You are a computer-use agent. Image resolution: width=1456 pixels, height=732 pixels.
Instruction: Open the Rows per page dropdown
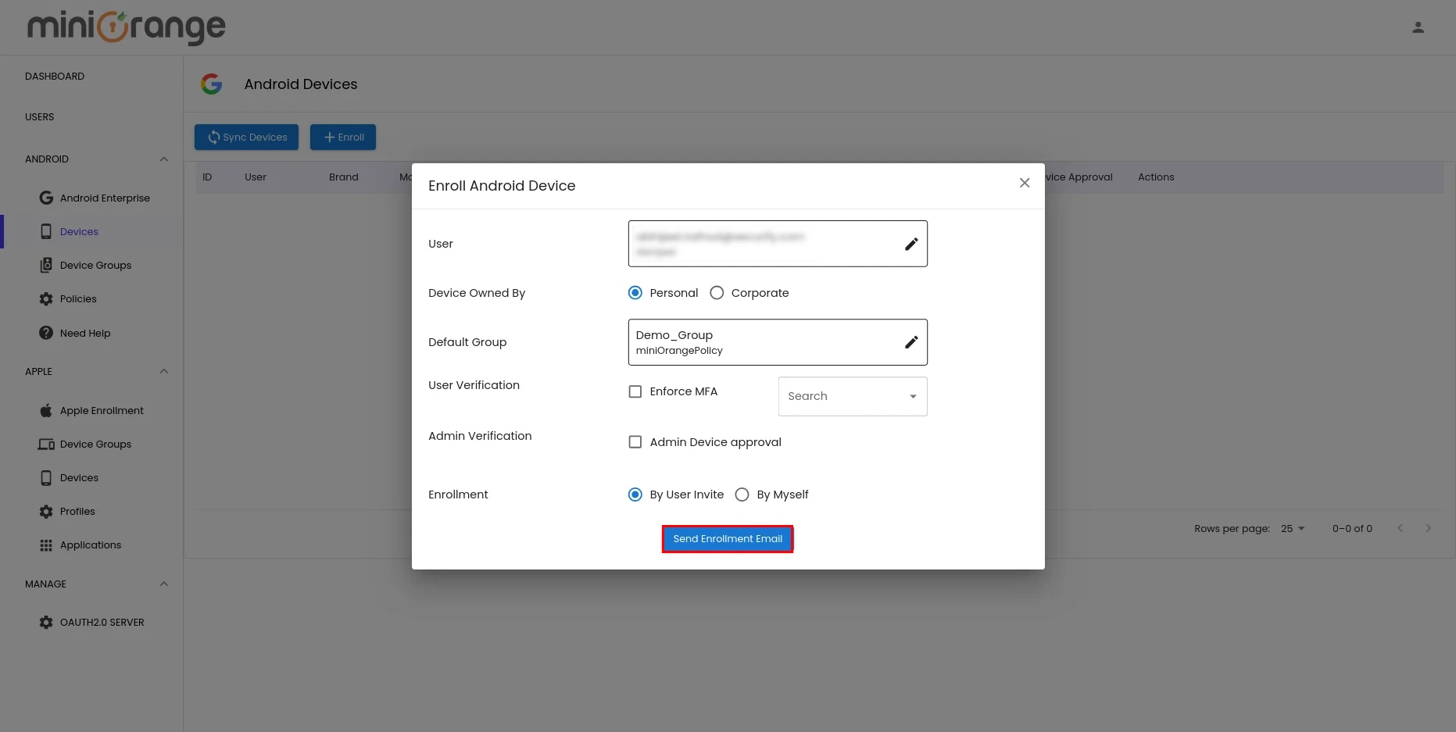(1293, 528)
